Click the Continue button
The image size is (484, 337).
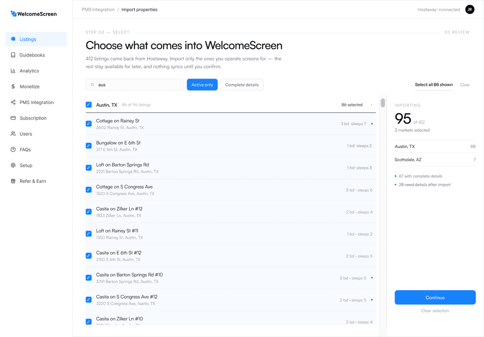pos(435,297)
